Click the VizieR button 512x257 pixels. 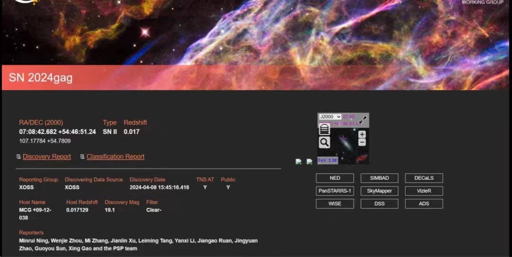[x=424, y=191]
